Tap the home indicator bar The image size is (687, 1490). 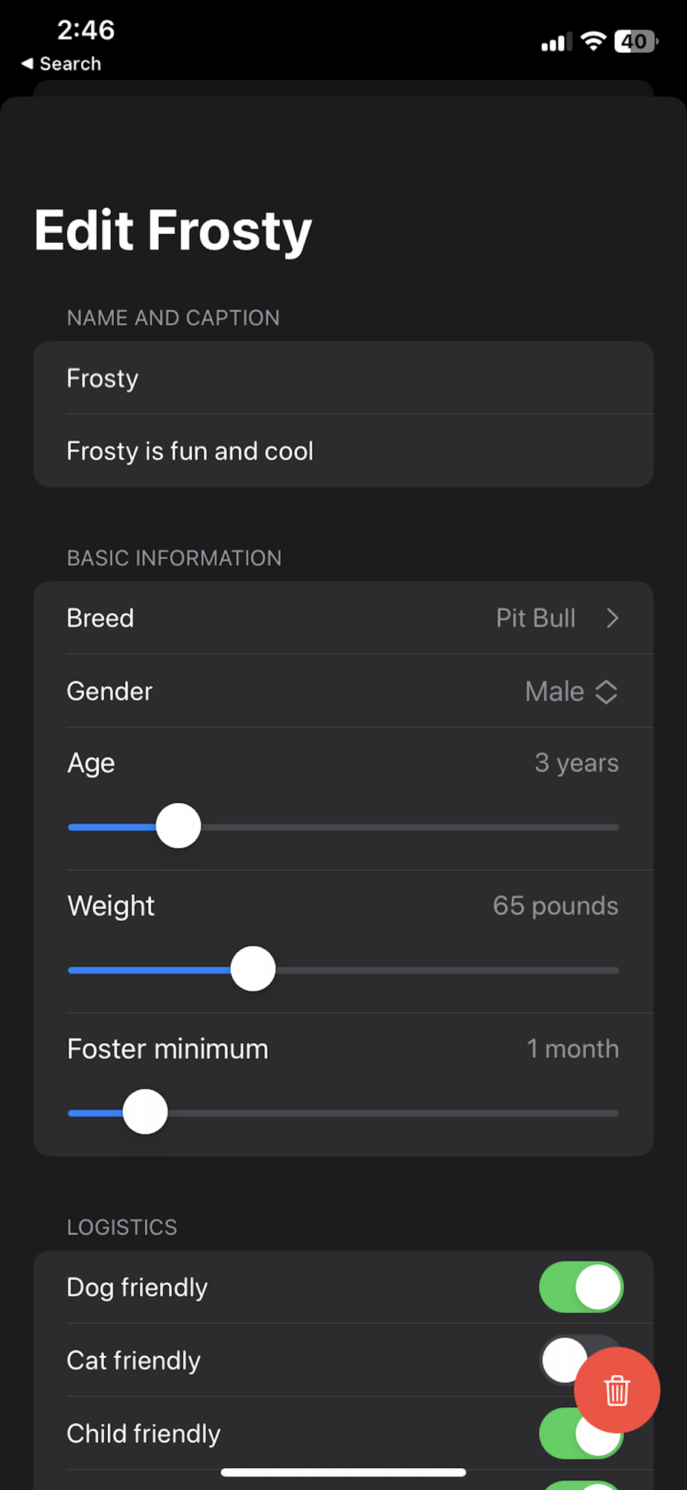click(343, 1472)
